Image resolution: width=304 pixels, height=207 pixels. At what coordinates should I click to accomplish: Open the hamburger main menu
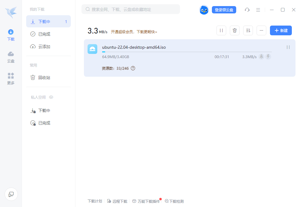pos(258,10)
